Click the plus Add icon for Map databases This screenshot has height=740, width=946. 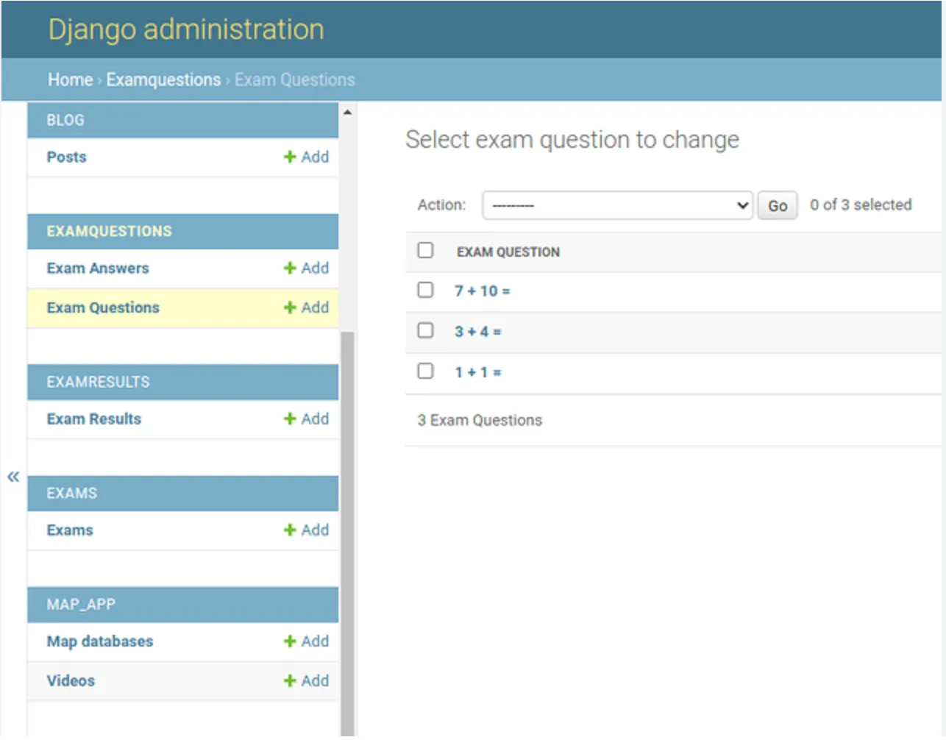[290, 641]
